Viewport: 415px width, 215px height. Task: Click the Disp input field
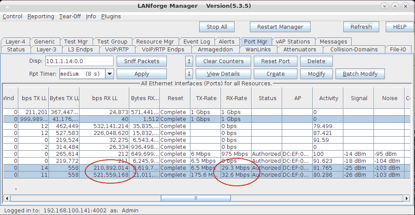pyautogui.click(x=80, y=61)
